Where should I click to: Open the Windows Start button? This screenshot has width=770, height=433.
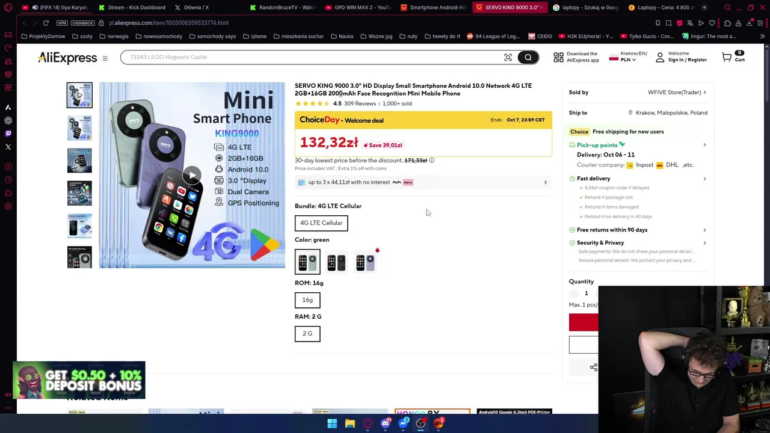(332, 423)
